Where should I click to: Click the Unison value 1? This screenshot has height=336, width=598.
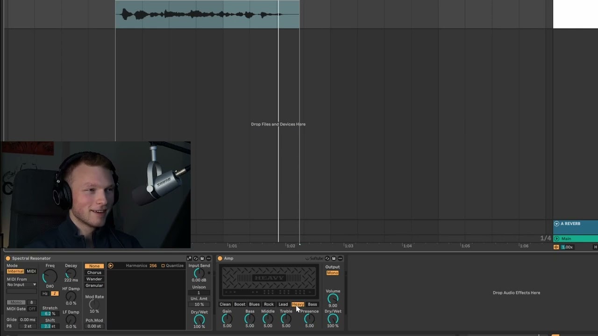[199, 293]
